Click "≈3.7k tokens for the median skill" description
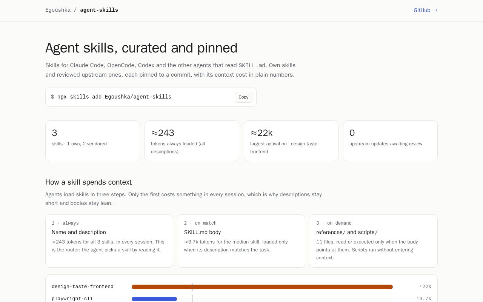The height and width of the screenshot is (302, 483). tap(236, 246)
